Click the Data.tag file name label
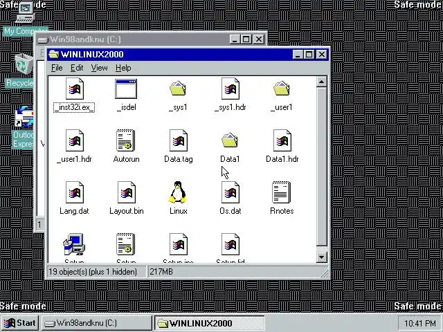 point(179,159)
